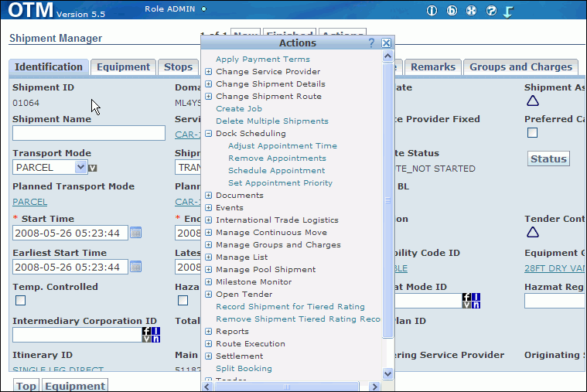
Task: Click the Tender Cont triangle status icon
Action: point(533,232)
